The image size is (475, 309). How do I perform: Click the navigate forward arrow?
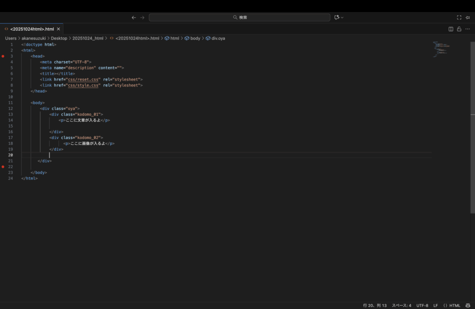pos(142,18)
